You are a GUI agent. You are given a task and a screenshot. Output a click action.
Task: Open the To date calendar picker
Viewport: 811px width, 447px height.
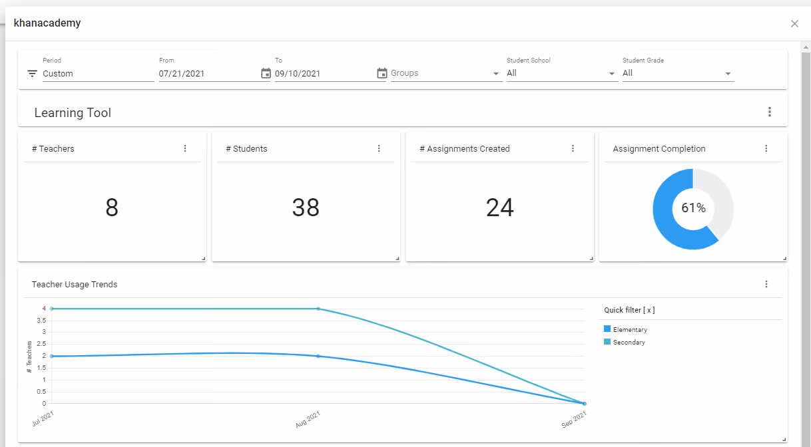[382, 73]
